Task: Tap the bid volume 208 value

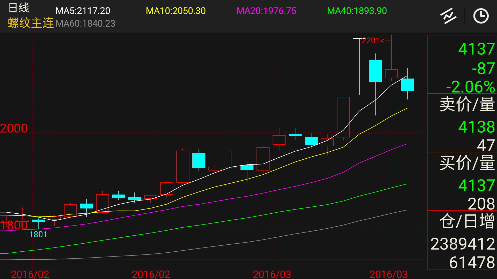Action: coord(481,204)
